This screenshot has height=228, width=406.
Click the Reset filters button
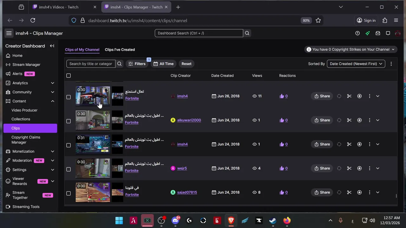pos(187,64)
